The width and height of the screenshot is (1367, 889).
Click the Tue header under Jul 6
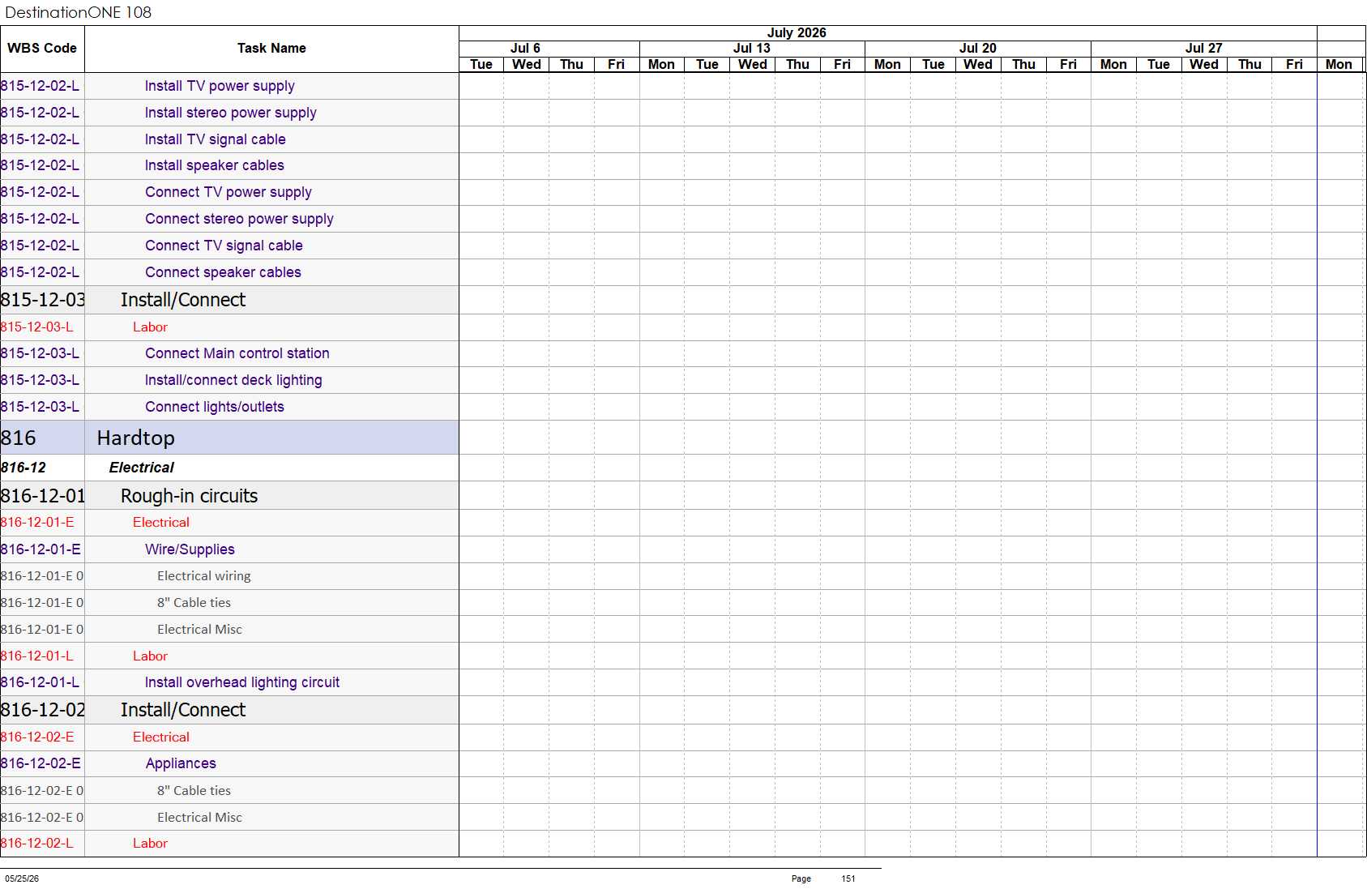click(x=481, y=65)
